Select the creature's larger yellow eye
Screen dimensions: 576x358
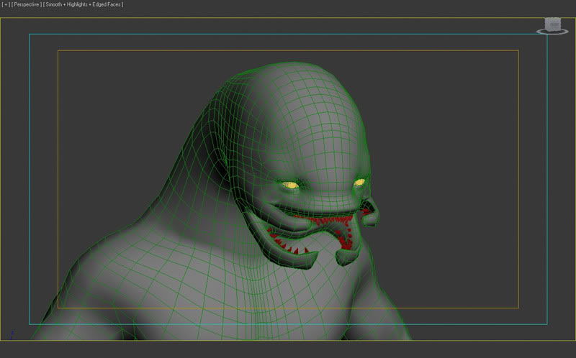click(x=291, y=185)
